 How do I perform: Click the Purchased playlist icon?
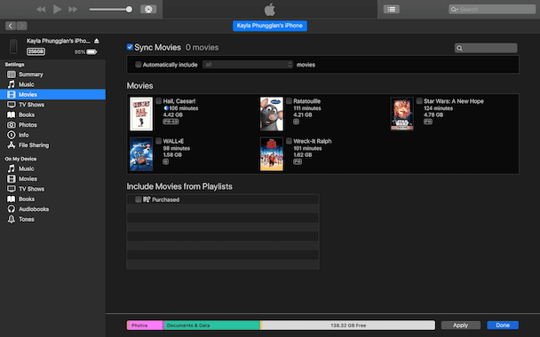click(147, 200)
